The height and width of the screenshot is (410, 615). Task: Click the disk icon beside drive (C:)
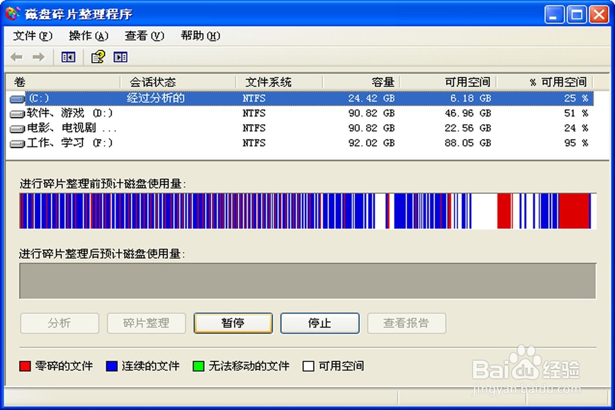17,98
